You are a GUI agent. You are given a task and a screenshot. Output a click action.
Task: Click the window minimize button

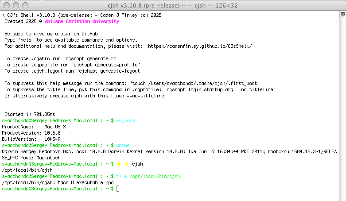[x=16, y=5]
